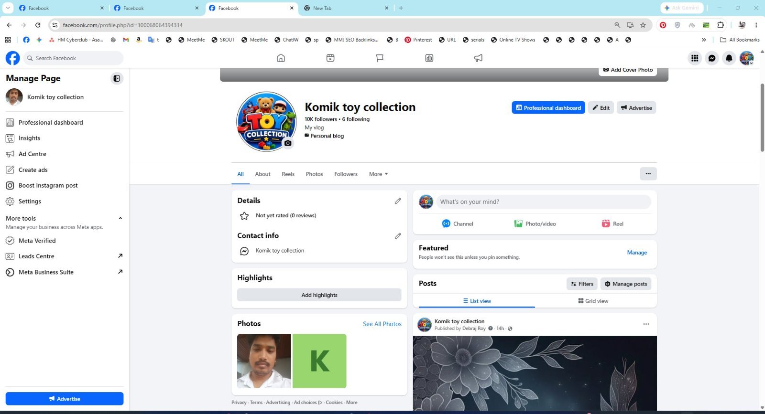Open the Ads megaphone icon in top navigation

(x=478, y=58)
